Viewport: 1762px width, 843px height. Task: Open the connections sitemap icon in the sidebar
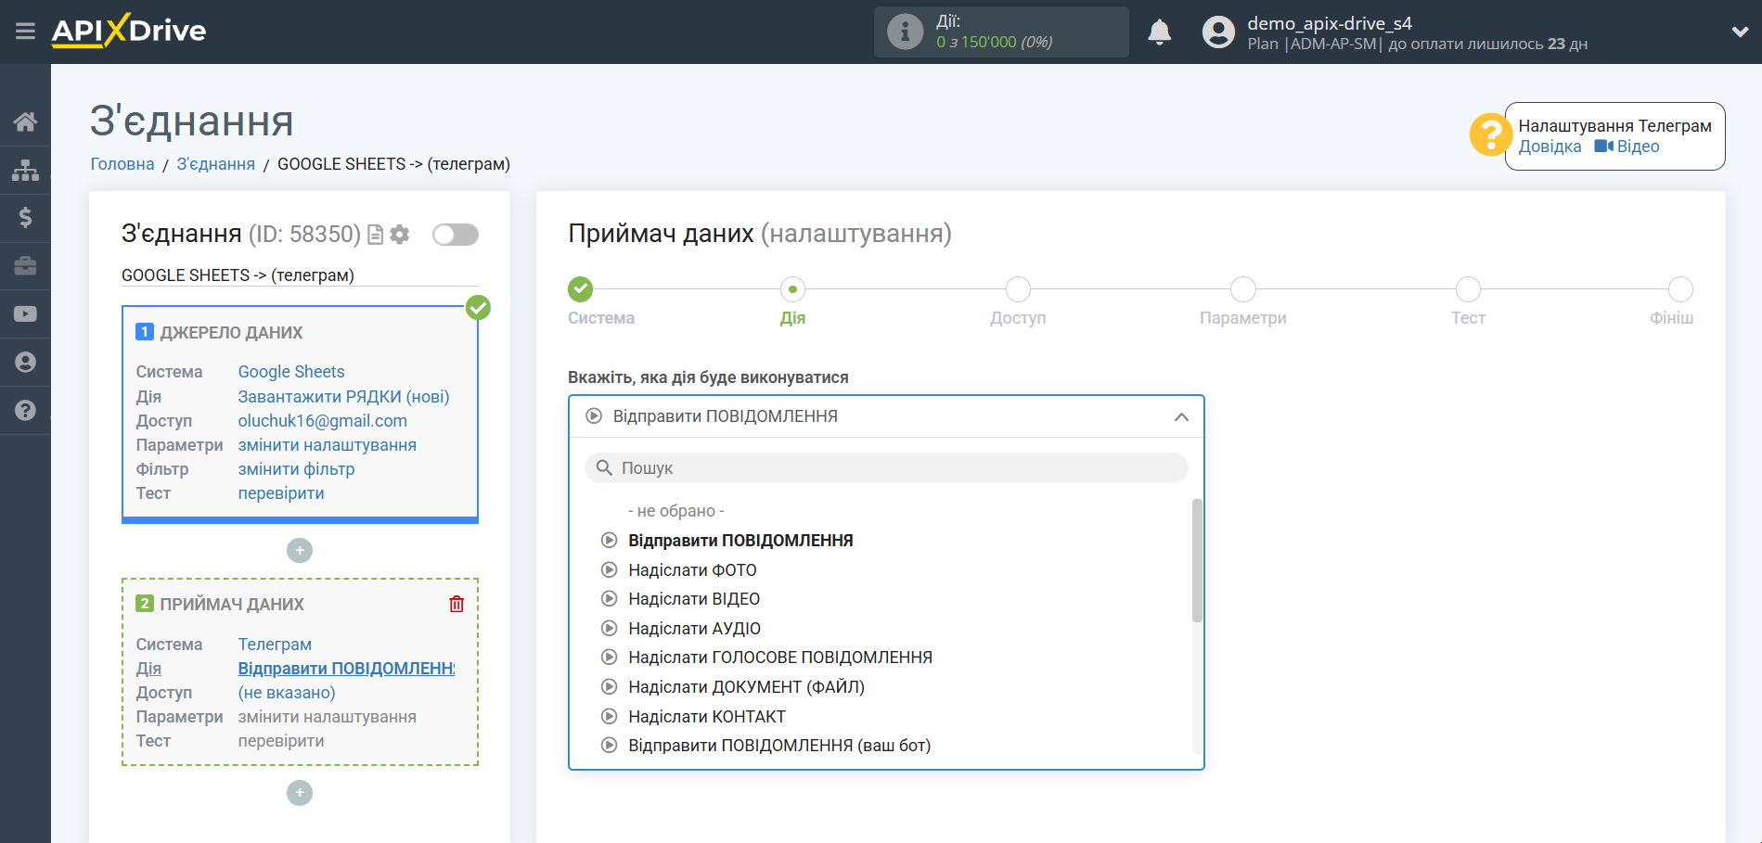[25, 170]
